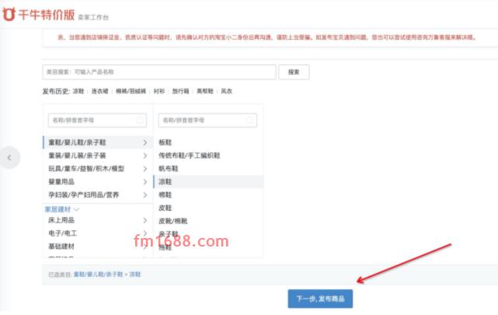Focus the first-level 名称/拼音首字母 filter field
The height and width of the screenshot is (315, 498).
[x=97, y=120]
